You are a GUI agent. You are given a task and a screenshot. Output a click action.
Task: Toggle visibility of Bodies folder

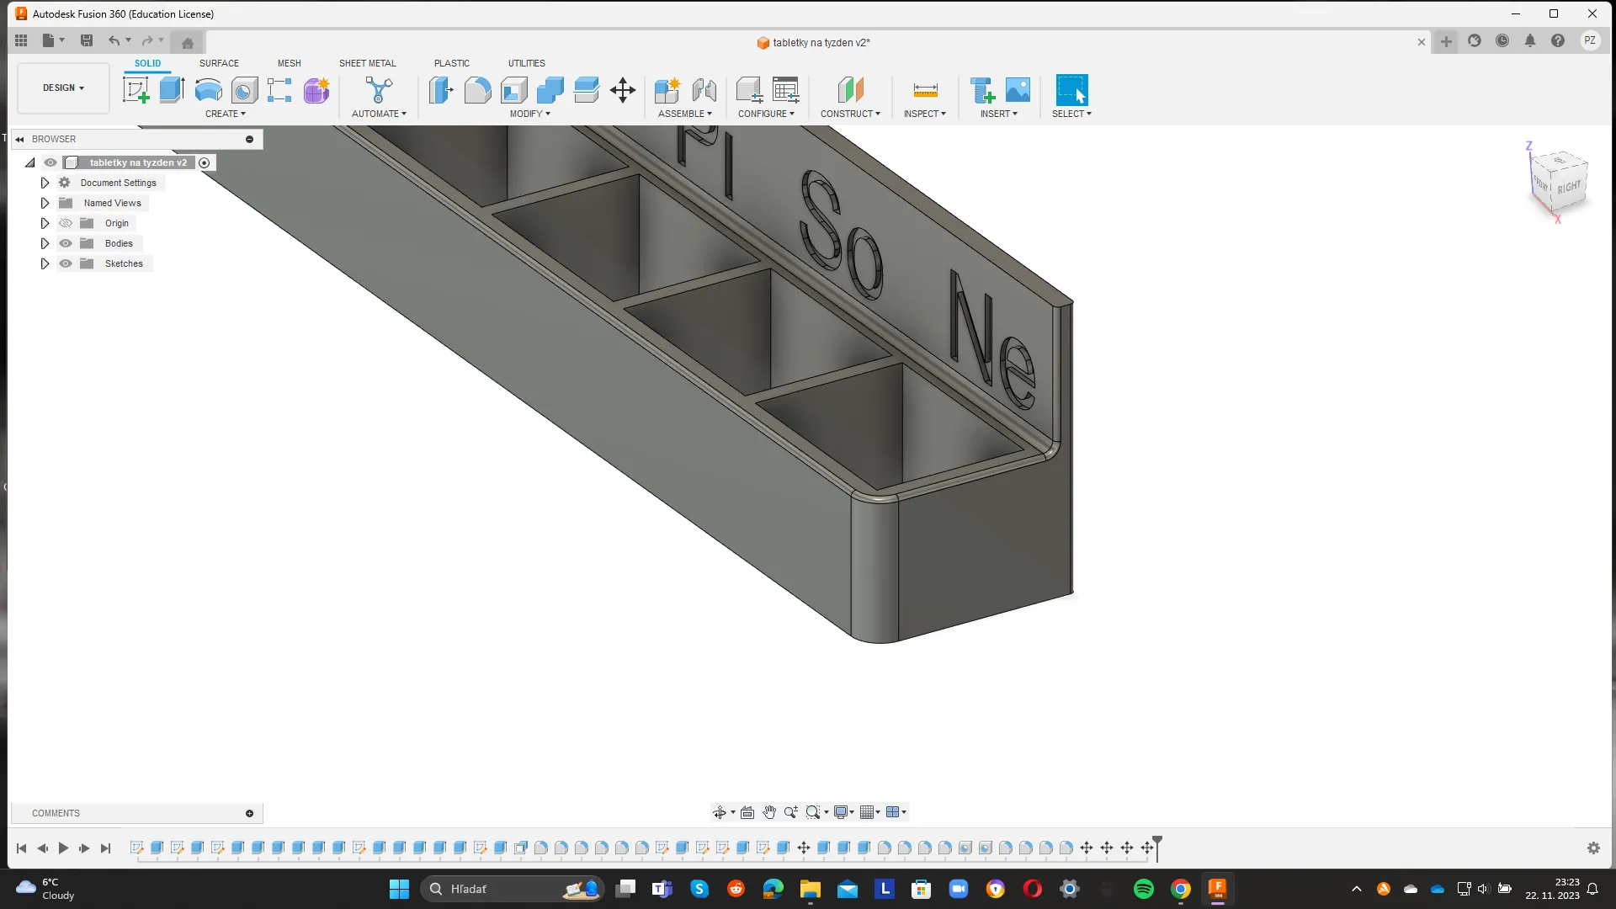pos(66,243)
